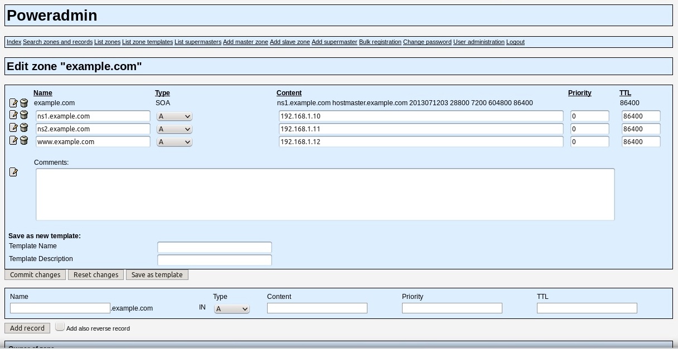678x349 pixels.
Task: Click the edit comment icon
Action: click(x=13, y=172)
